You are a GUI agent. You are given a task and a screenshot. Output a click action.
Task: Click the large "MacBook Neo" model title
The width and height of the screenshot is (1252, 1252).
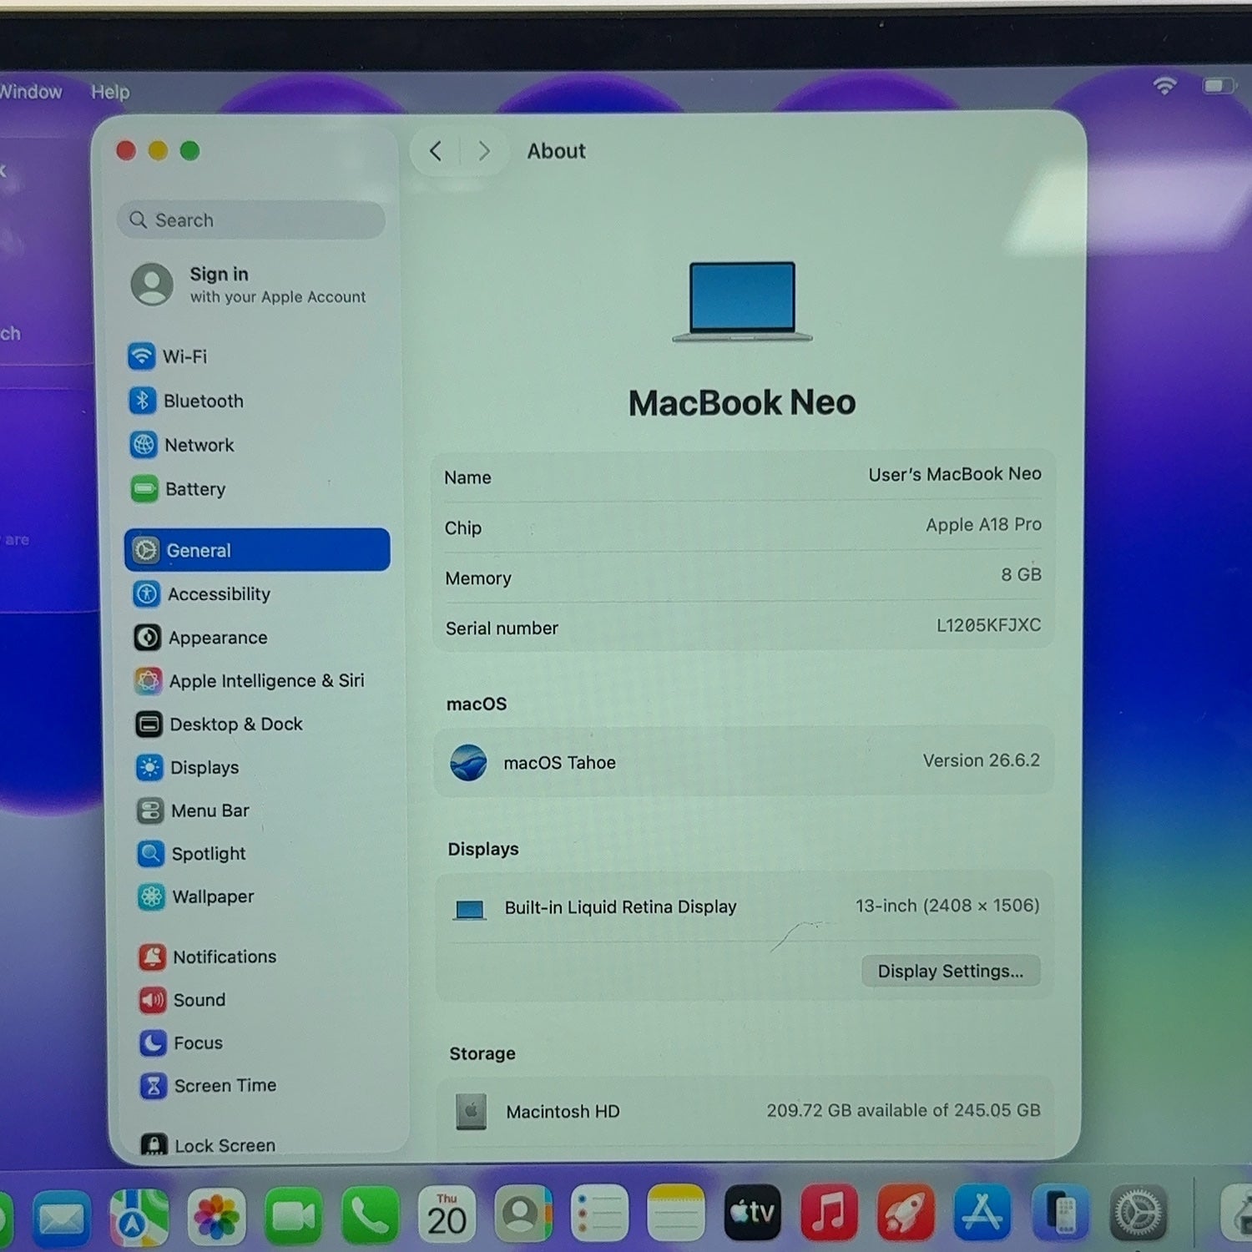tap(742, 402)
